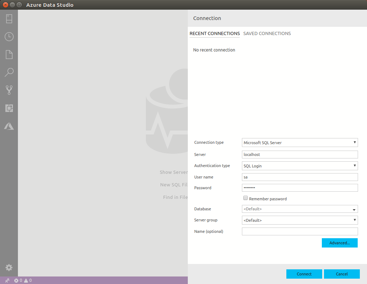Show warnings count in status bar
The image size is (367, 284).
tap(28, 280)
